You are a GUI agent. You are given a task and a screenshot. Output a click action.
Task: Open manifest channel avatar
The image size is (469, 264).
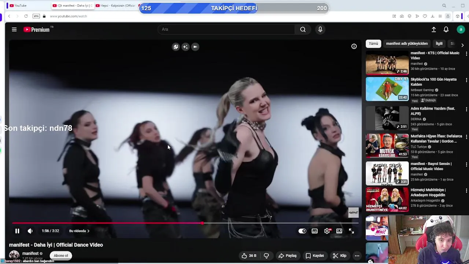(x=14, y=256)
